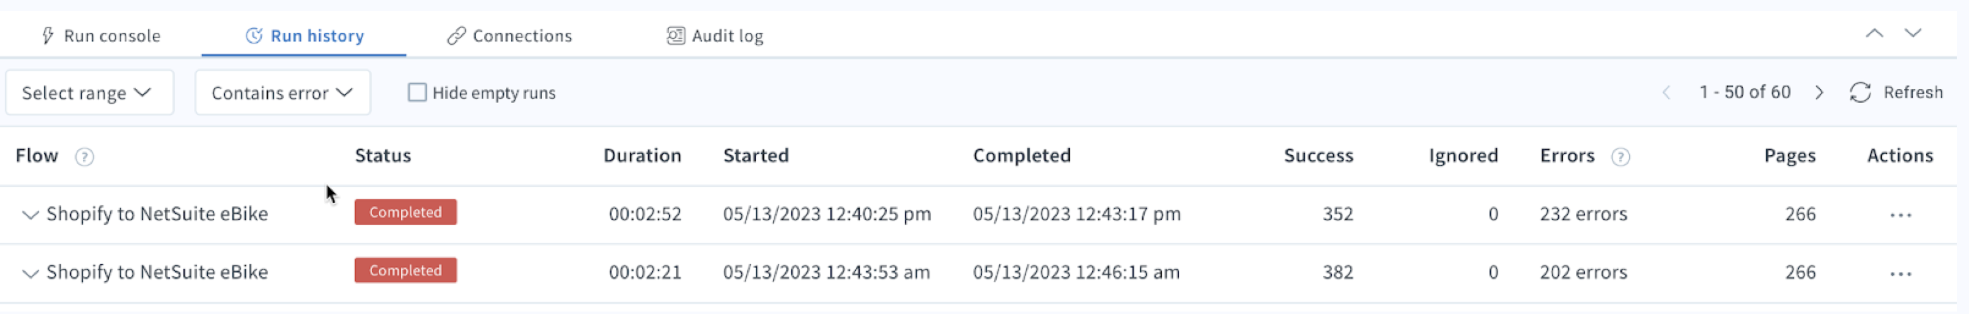The image size is (1969, 314).
Task: Open help icon next to Errors header
Action: (x=1620, y=156)
